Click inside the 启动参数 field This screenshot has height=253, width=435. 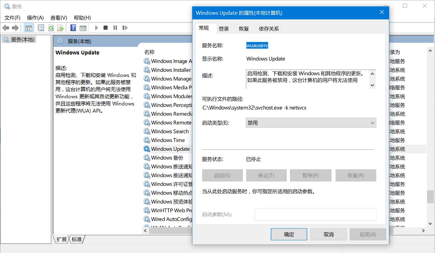click(x=315, y=215)
